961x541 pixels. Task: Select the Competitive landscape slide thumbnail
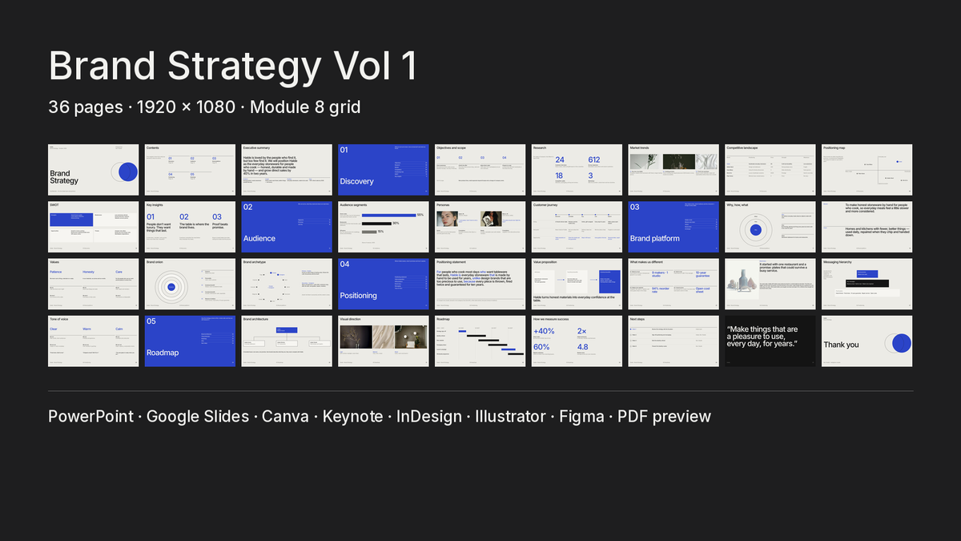click(770, 170)
